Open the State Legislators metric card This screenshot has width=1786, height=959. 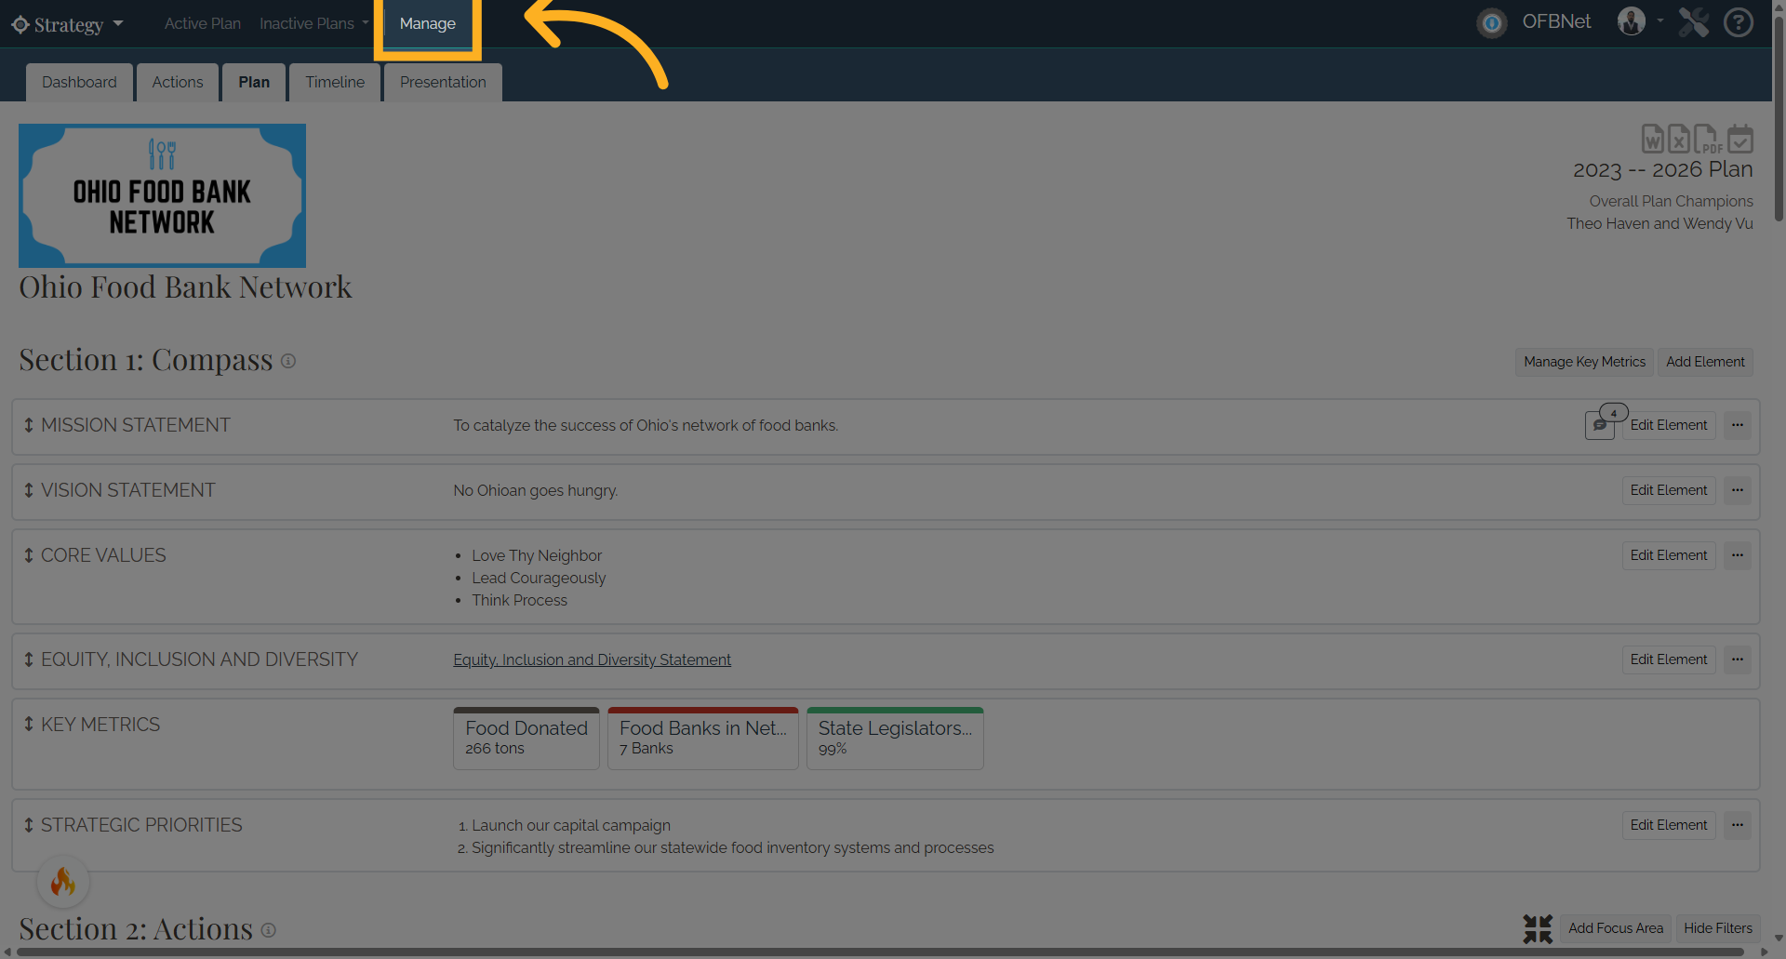[895, 739]
